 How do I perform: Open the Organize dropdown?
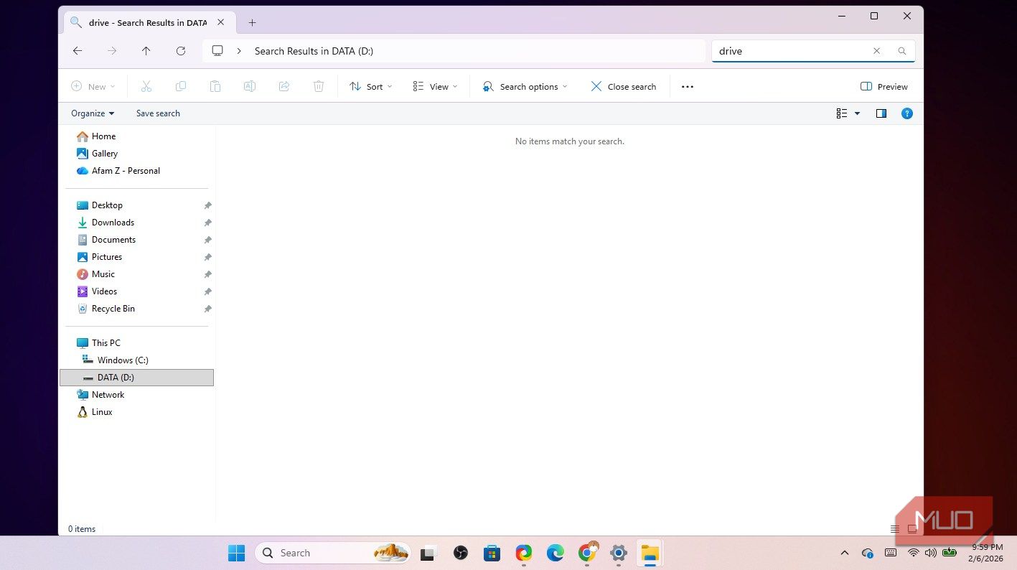tap(93, 113)
